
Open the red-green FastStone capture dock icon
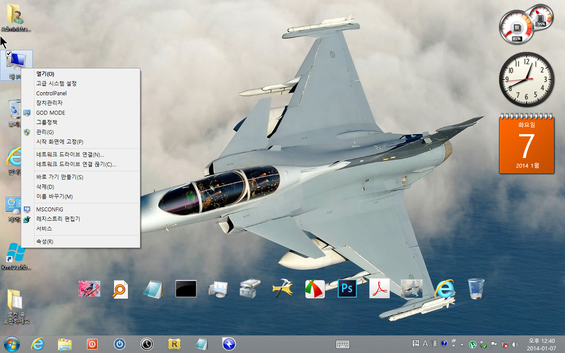pyautogui.click(x=315, y=289)
